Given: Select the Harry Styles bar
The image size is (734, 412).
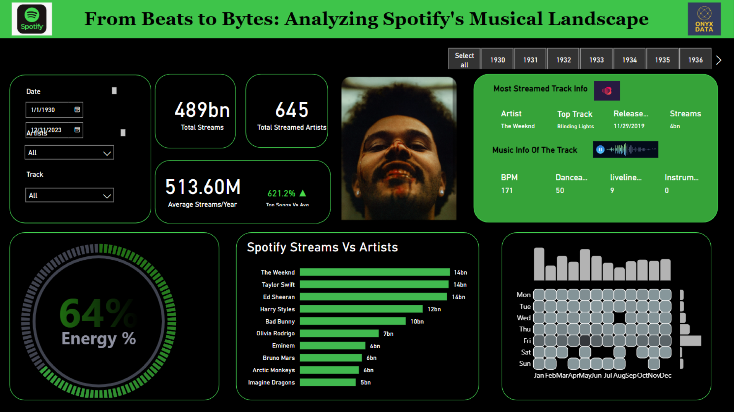Looking at the screenshot, I should tap(361, 309).
